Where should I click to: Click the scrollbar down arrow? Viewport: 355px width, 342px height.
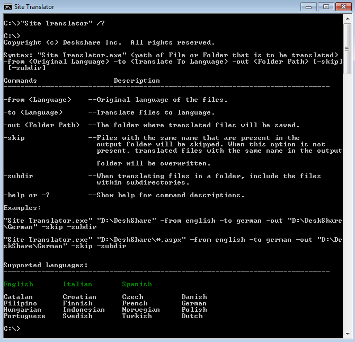pyautogui.click(x=348, y=334)
